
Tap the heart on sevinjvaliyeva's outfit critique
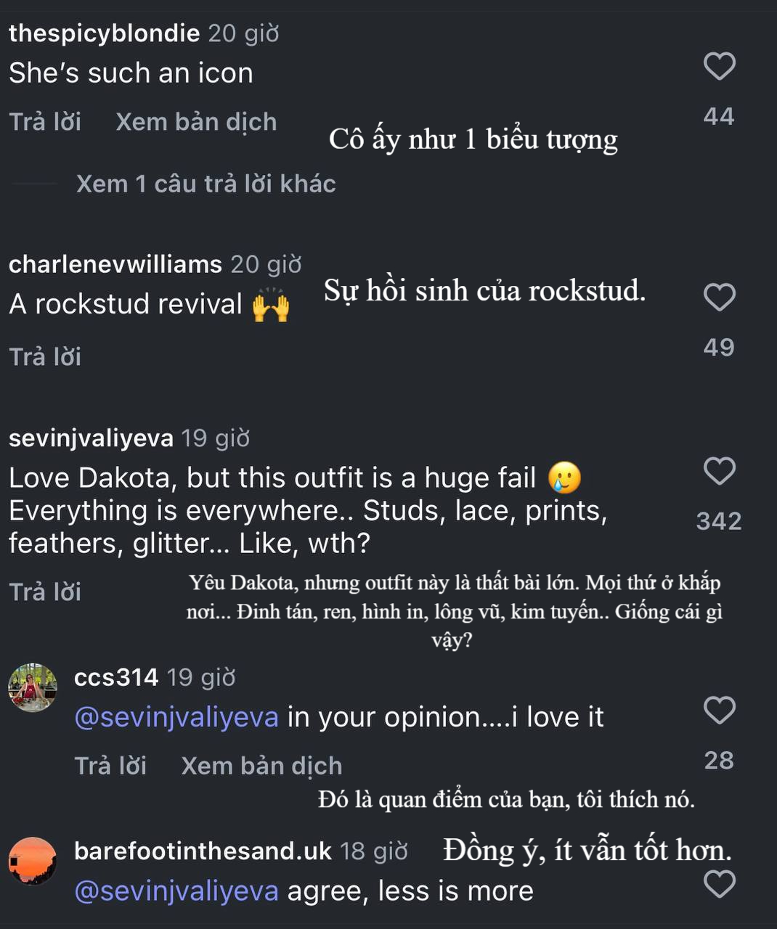(720, 472)
